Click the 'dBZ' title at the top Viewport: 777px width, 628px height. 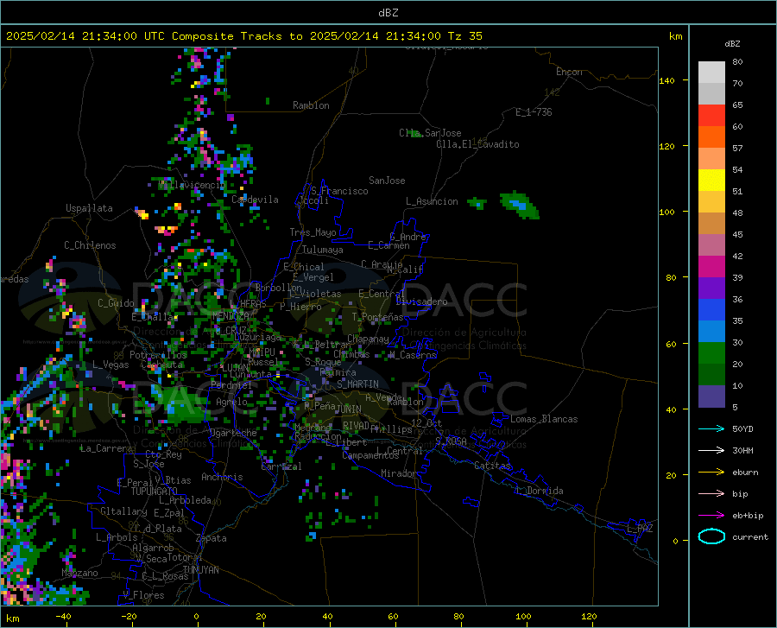pyautogui.click(x=388, y=13)
